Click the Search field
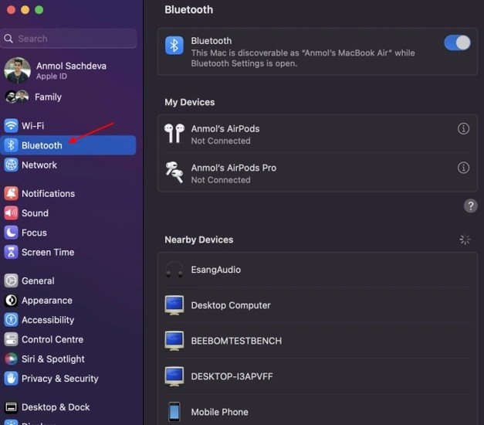 68,39
